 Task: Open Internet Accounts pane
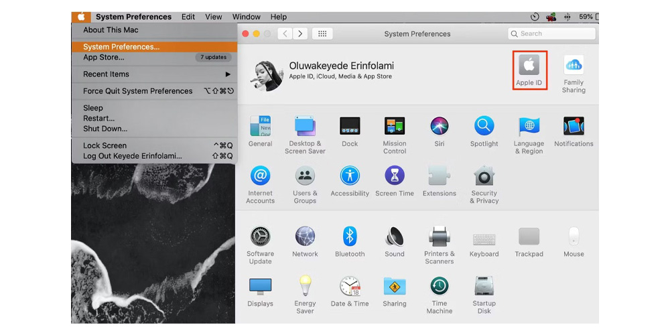click(x=260, y=185)
